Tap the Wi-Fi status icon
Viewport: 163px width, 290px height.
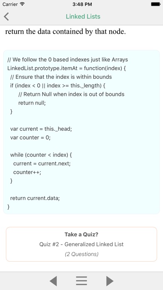tap(22, 4)
